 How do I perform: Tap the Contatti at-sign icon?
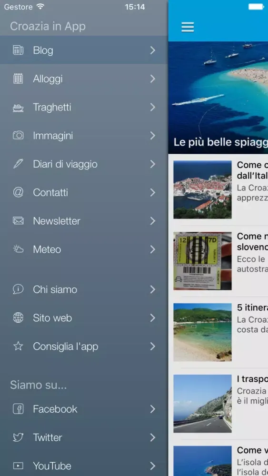tap(18, 192)
